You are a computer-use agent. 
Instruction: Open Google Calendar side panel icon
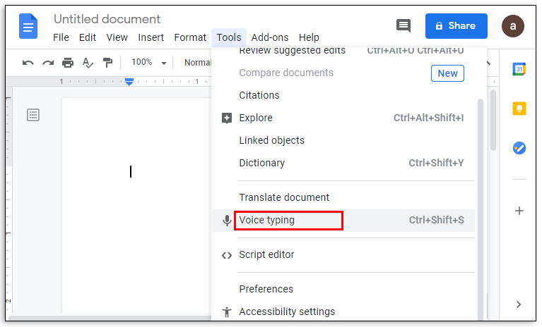point(519,69)
